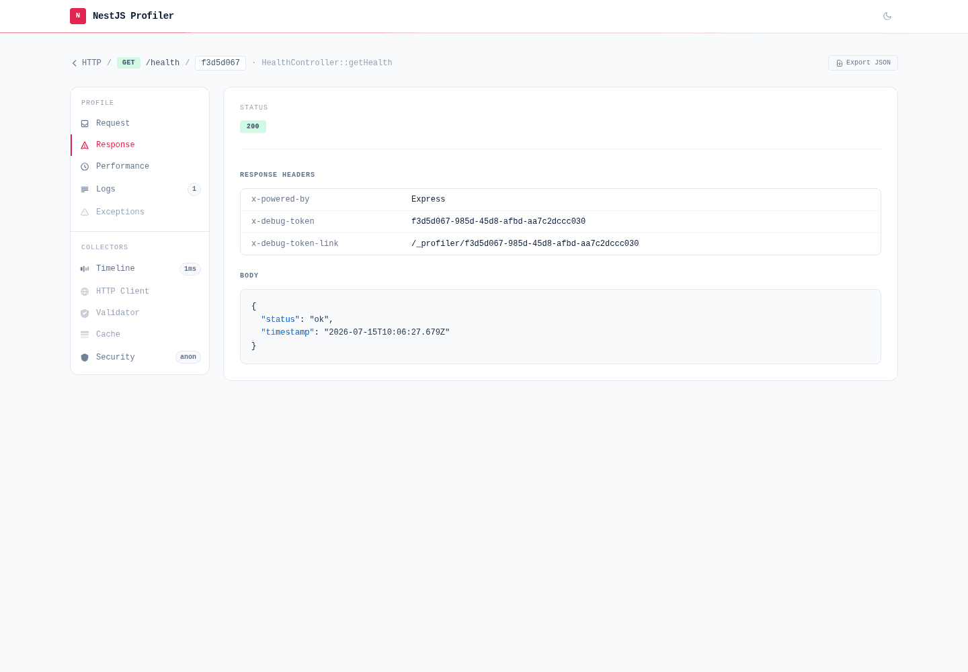
Task: Click the f3d5d067 token chip
Action: click(x=220, y=63)
